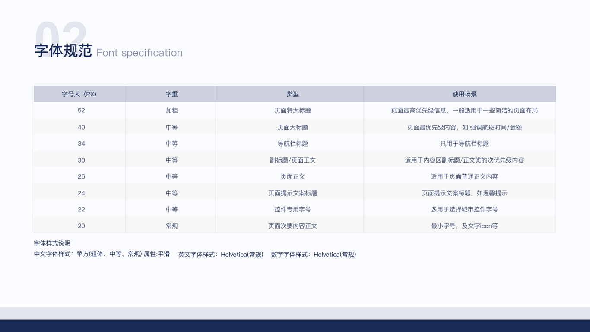Click the "字体样式说明" note heading

pyautogui.click(x=52, y=243)
